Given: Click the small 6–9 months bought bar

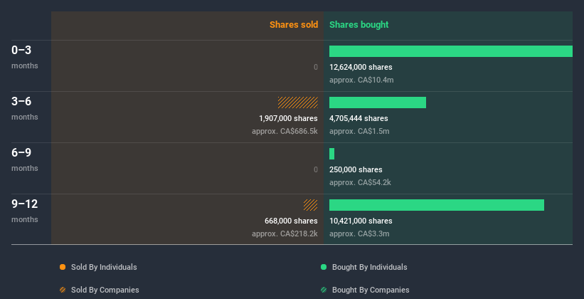Looking at the screenshot, I should click(x=331, y=154).
